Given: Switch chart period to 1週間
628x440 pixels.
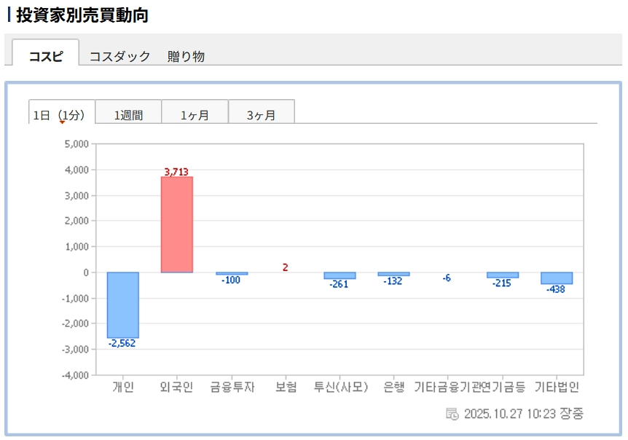Looking at the screenshot, I should [128, 114].
